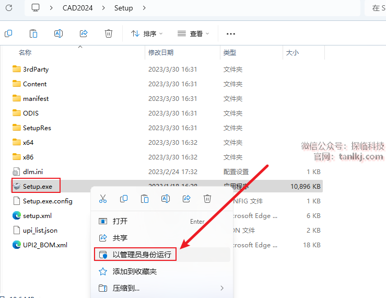
Task: Click the paste icon in context menu
Action: [x=145, y=199]
